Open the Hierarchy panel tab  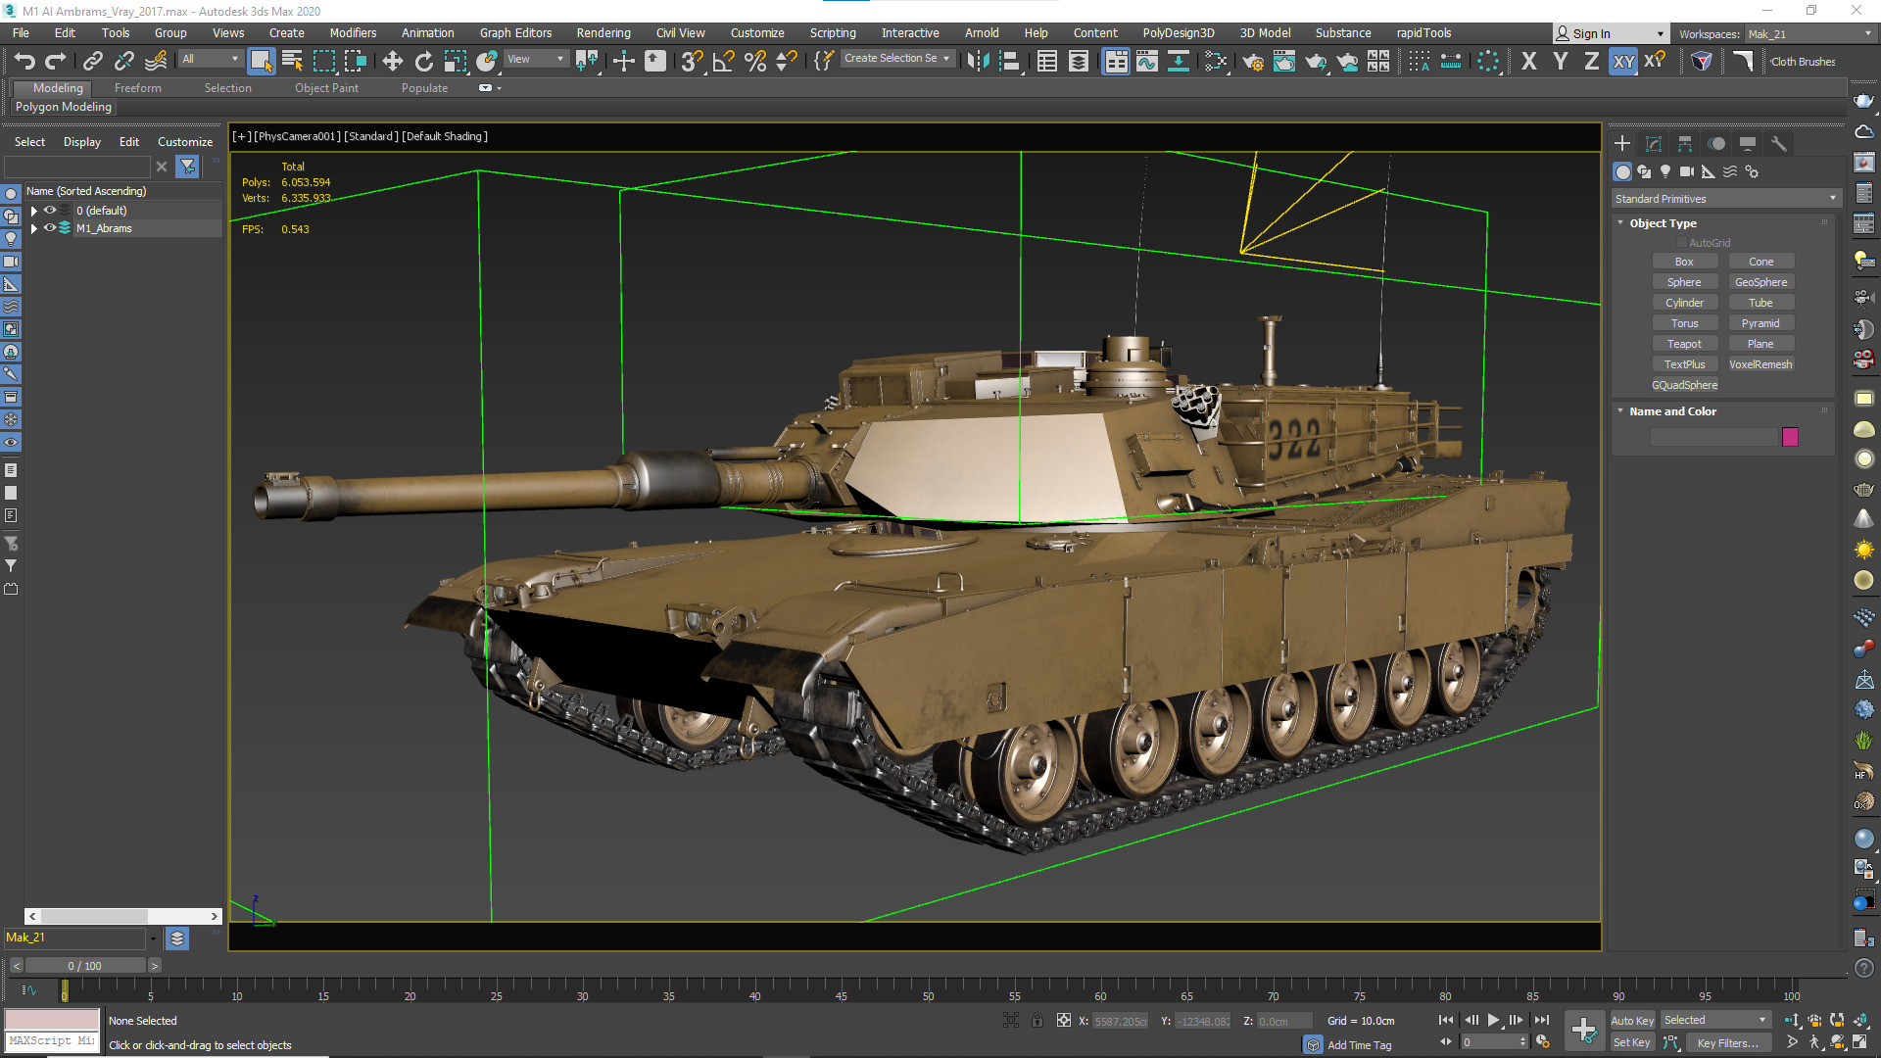(x=1685, y=143)
